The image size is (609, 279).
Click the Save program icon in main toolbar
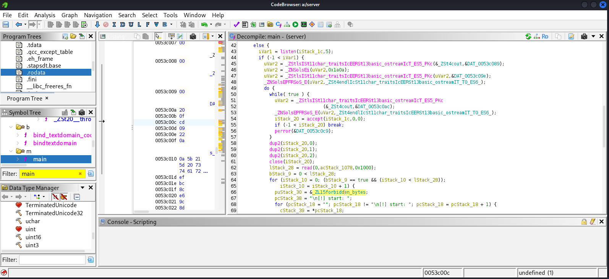click(6, 24)
